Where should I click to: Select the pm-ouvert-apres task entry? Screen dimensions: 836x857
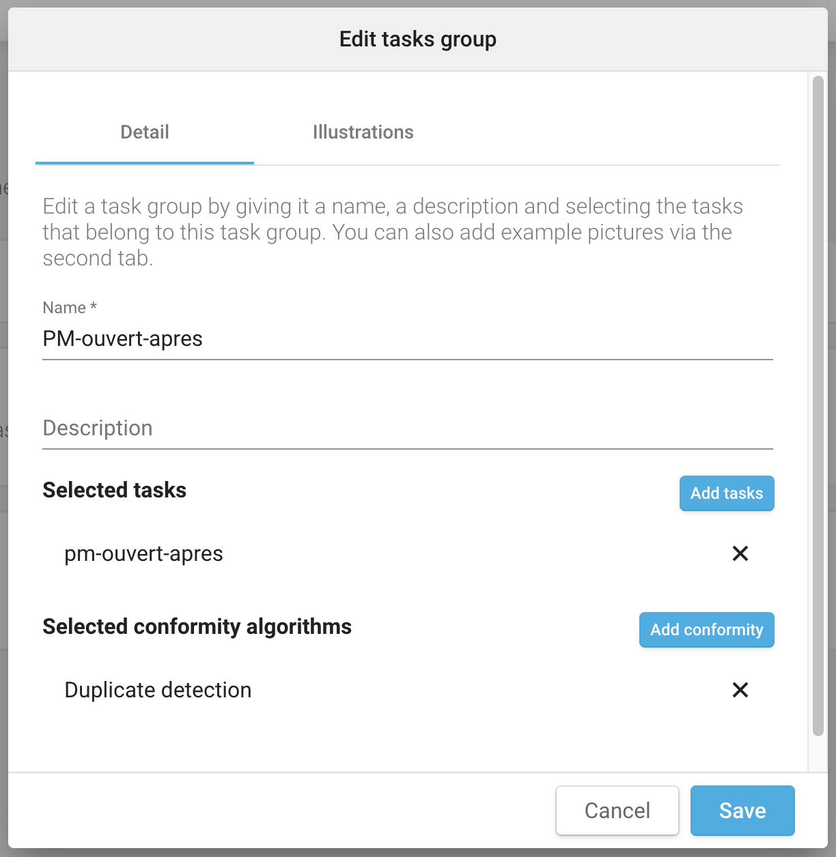click(408, 553)
